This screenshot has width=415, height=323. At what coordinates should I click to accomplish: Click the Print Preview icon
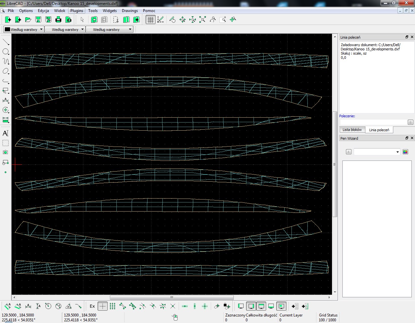(68, 19)
